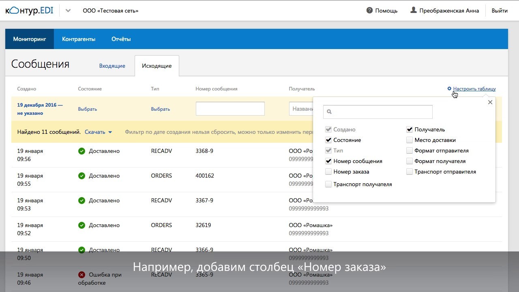Click the «Настроить таблицу» link
This screenshot has height=292, width=519.
pyautogui.click(x=474, y=89)
